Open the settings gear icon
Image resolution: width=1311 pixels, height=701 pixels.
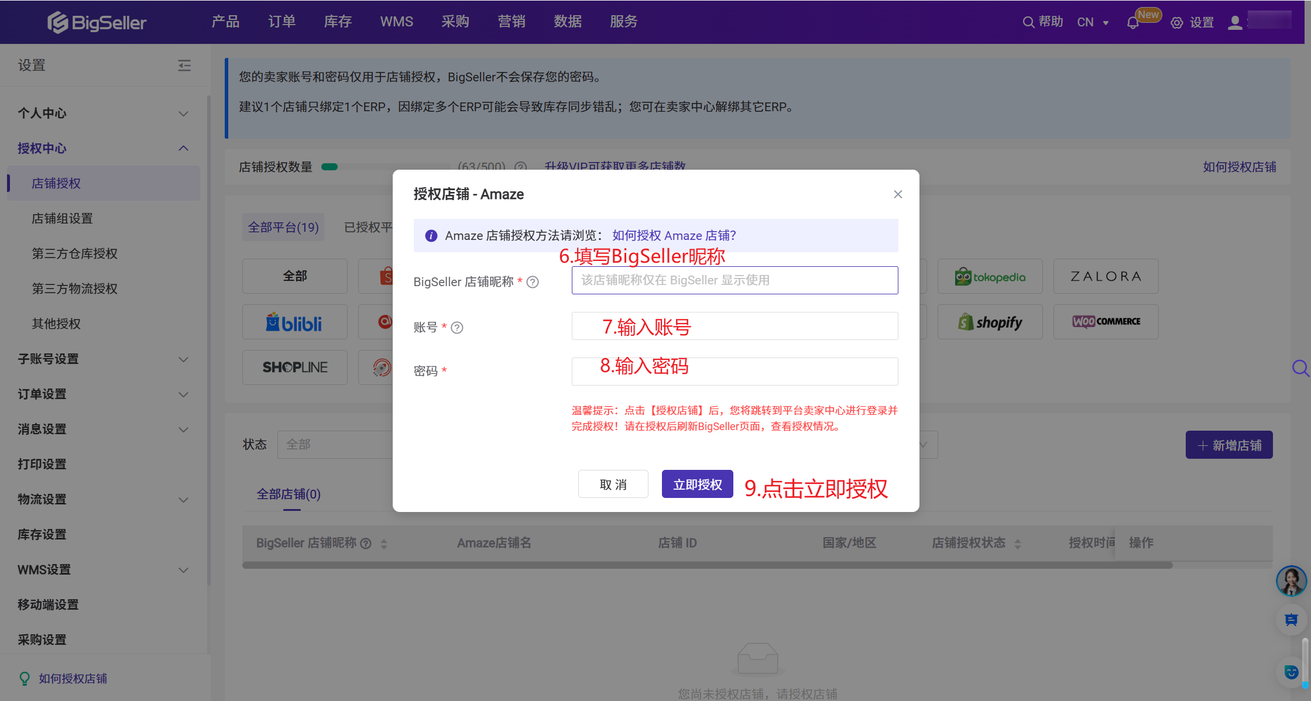coord(1176,23)
